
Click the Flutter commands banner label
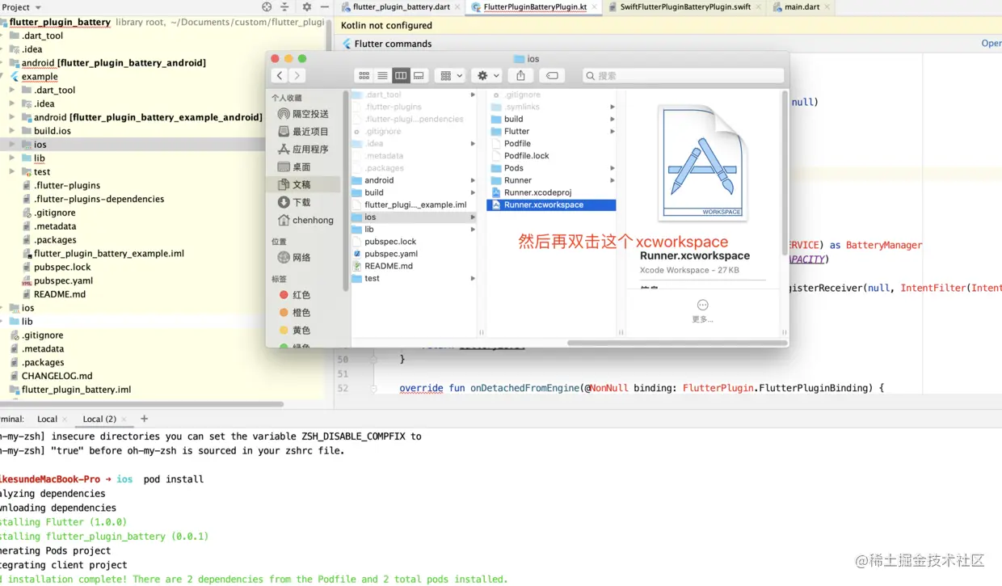tap(393, 44)
